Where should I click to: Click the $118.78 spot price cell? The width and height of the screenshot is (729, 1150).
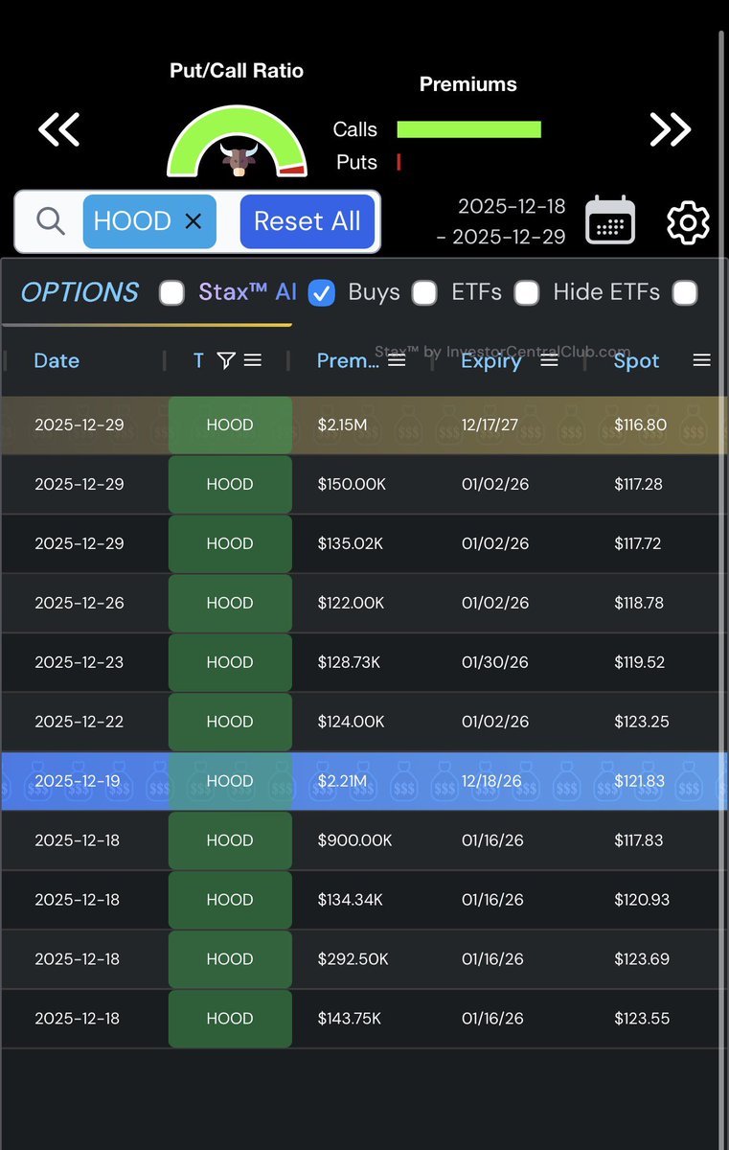click(x=639, y=603)
